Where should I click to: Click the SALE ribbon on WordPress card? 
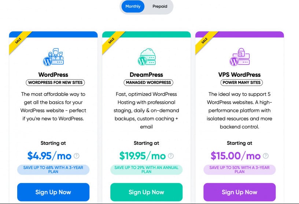coord(19,41)
